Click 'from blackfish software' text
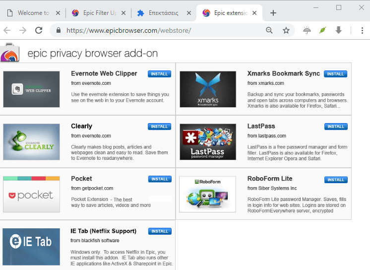 [x=95, y=241]
